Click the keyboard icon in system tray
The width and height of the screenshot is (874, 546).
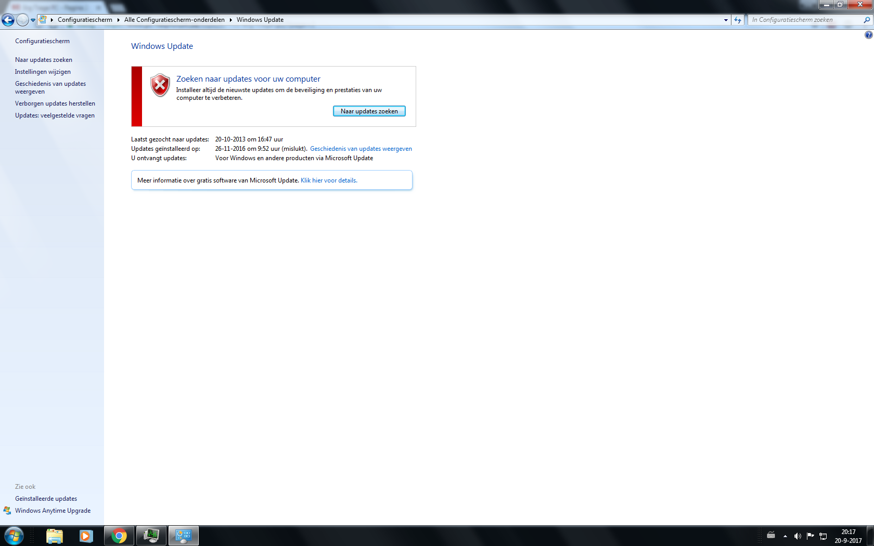771,536
